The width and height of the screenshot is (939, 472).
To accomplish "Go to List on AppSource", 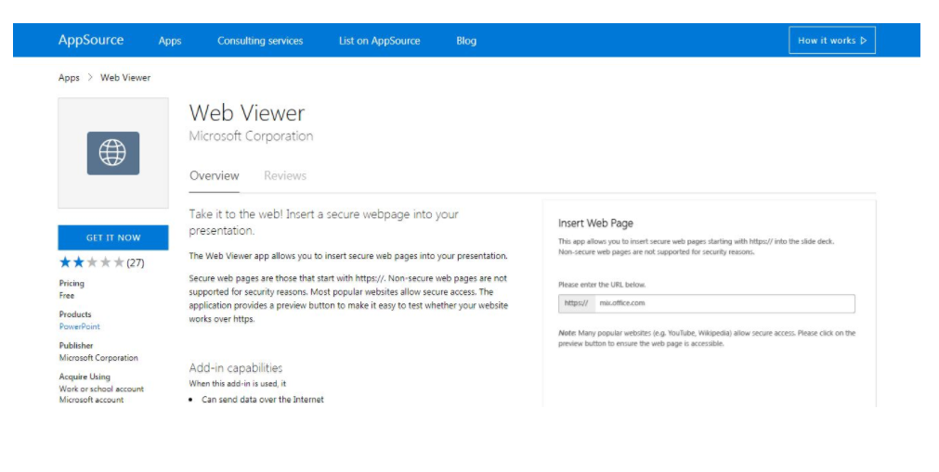I will (379, 41).
